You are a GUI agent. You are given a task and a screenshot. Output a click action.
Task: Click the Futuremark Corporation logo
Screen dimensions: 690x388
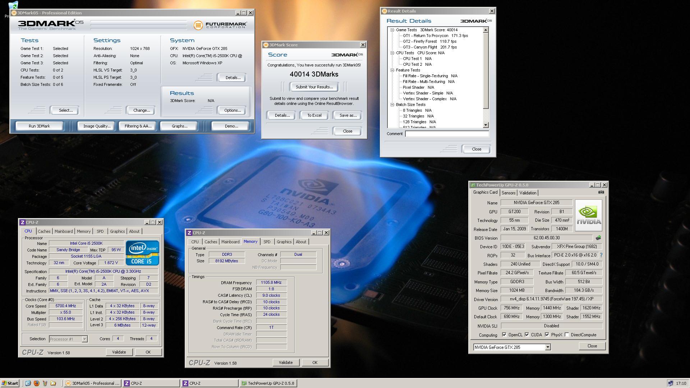(220, 25)
